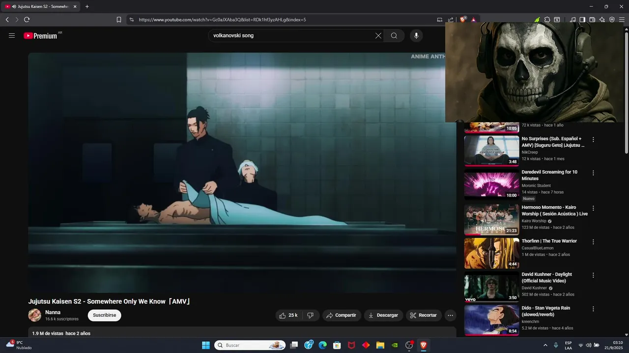Subscribe to Nanna with Suscribirse button
629x353 pixels.
105,315
